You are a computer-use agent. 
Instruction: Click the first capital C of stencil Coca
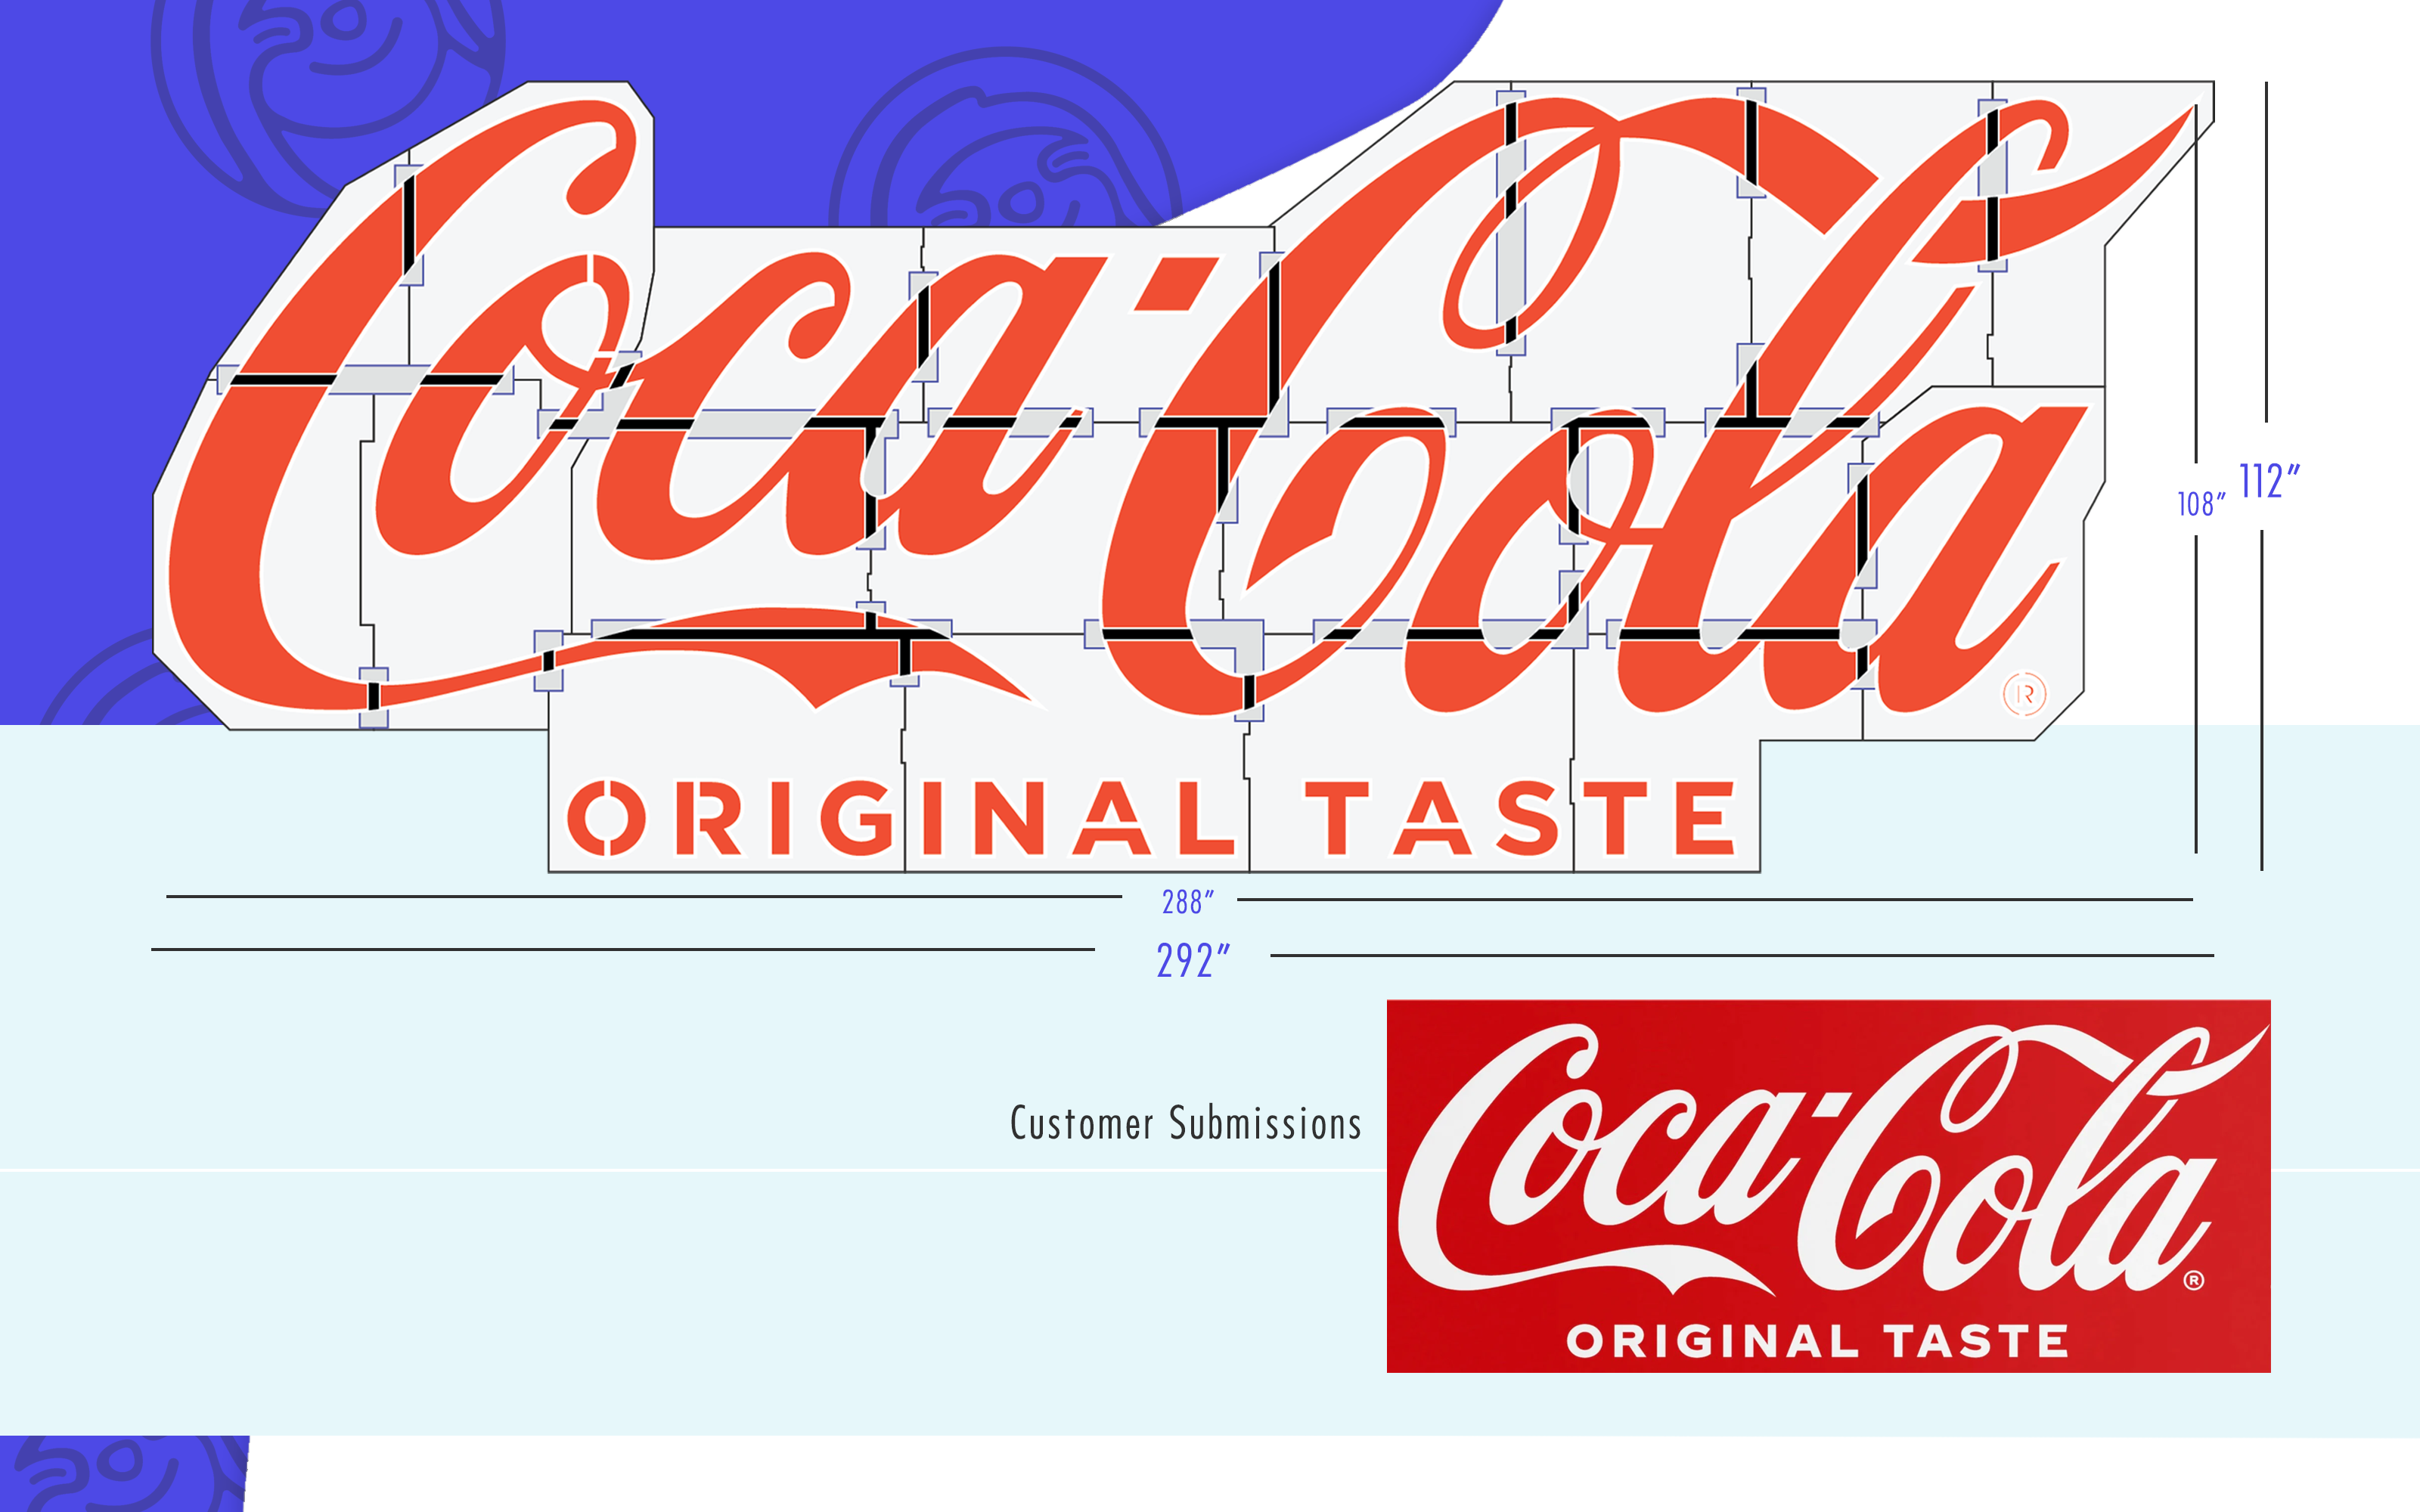pyautogui.click(x=400, y=400)
